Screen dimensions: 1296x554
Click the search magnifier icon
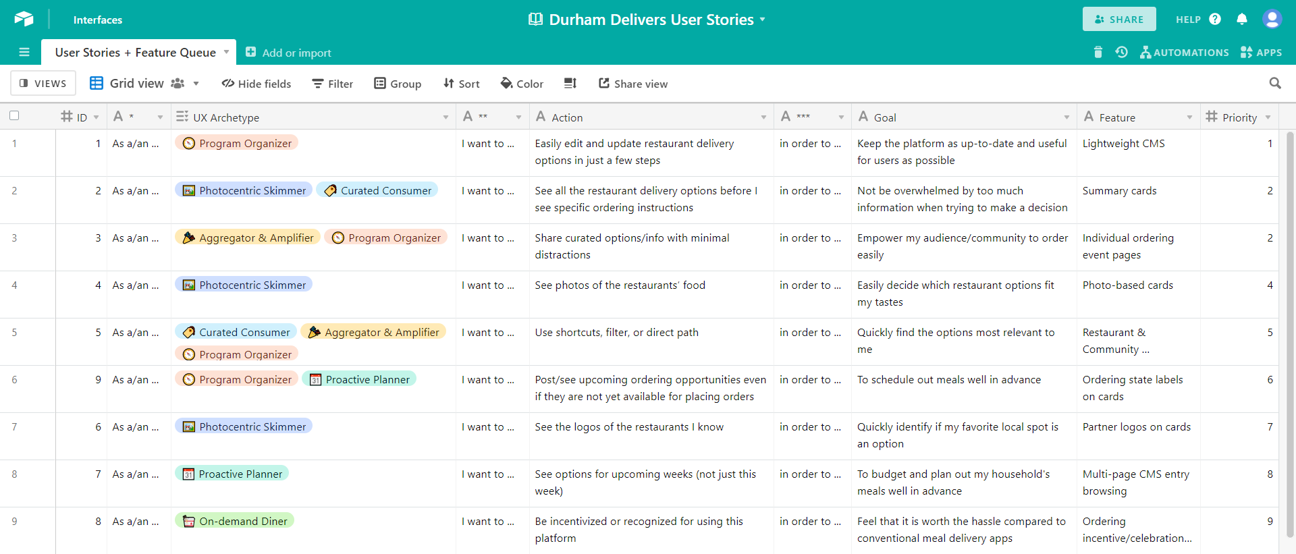click(x=1275, y=83)
